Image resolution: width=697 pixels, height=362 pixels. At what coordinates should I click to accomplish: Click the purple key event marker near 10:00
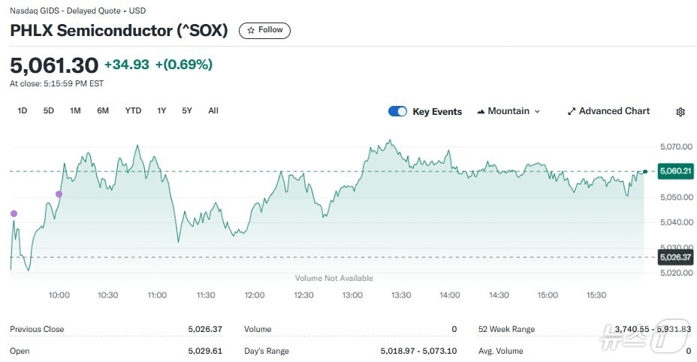click(59, 195)
